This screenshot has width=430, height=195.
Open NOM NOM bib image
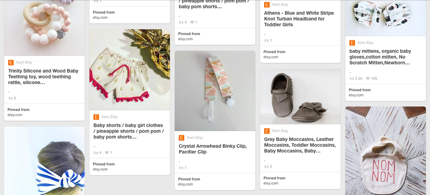pos(385,151)
